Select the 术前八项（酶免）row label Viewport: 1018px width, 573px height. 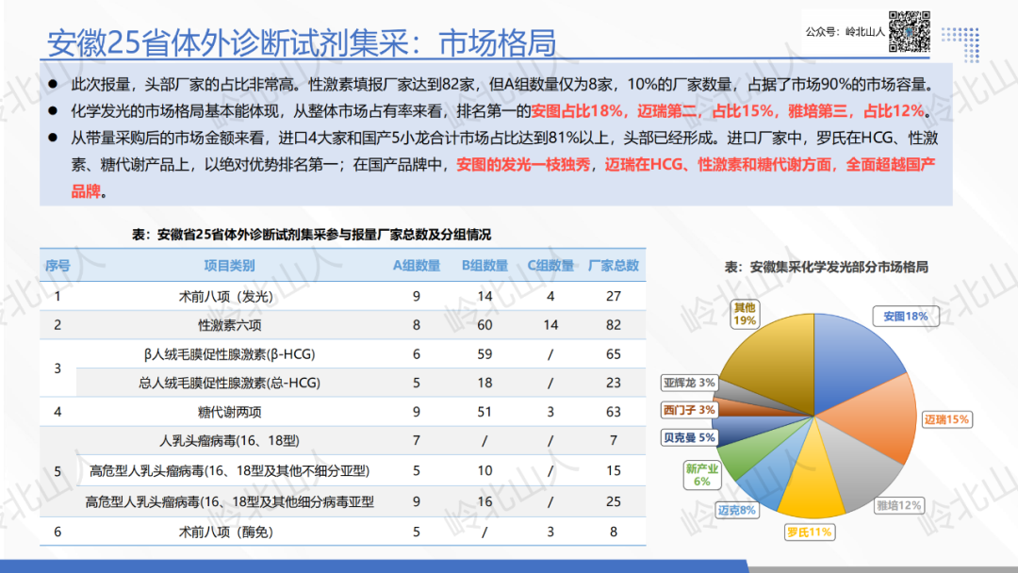226,532
